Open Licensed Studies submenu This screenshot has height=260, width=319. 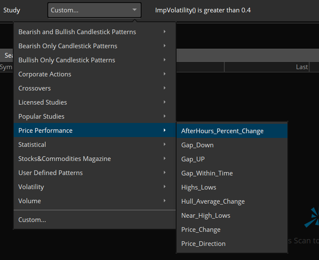coord(95,102)
